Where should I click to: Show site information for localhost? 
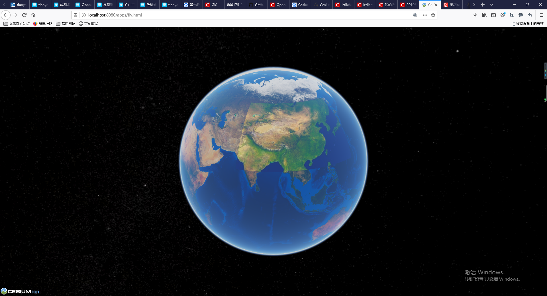pyautogui.click(x=84, y=15)
